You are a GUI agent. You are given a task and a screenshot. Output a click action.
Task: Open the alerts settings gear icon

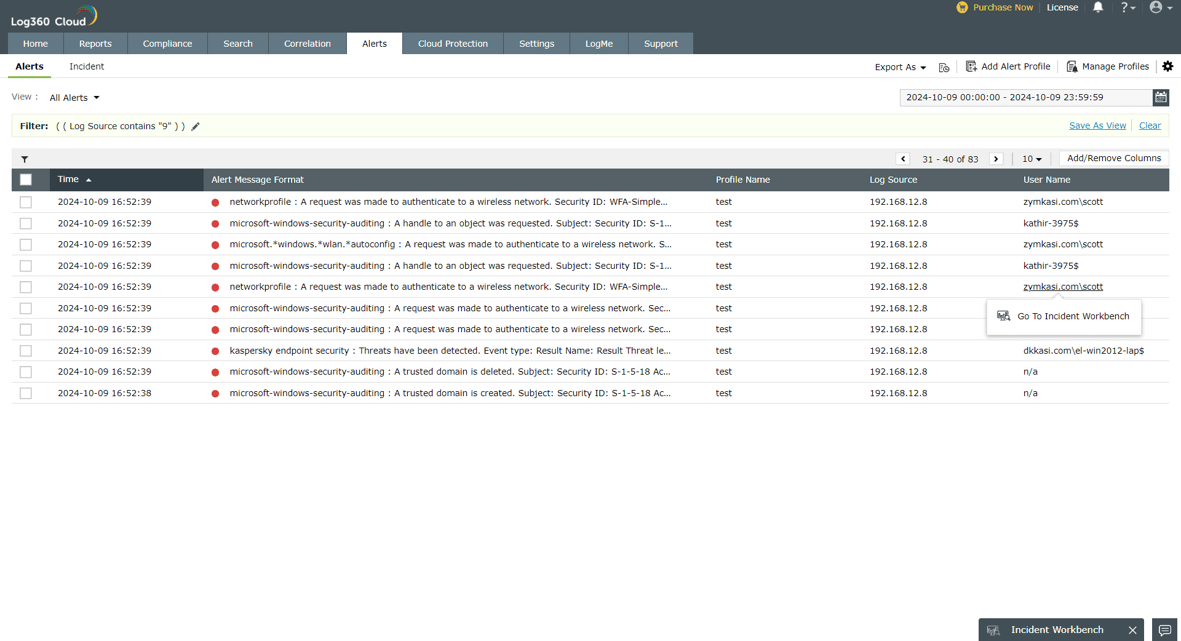pos(1168,66)
